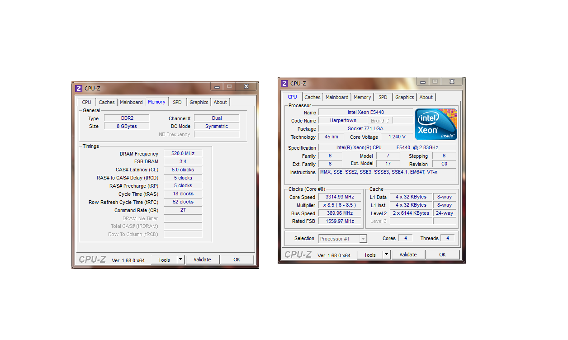Click the 8 GBytes size value
The image size is (568, 340).
(127, 127)
